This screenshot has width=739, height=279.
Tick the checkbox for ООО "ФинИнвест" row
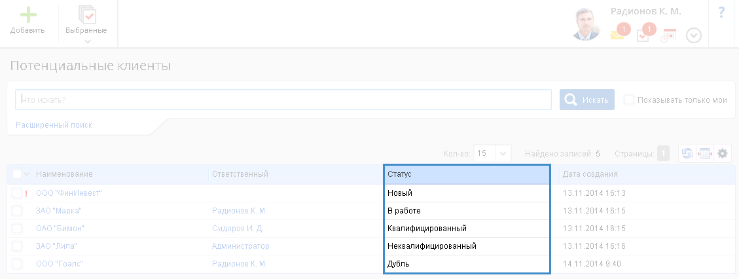17,193
